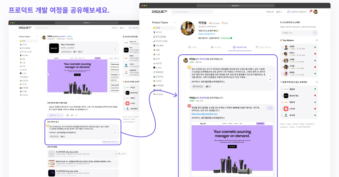Click the Productivity tag under Allay Cosmetics
This screenshot has height=177, width=339.
(x=66, y=52)
